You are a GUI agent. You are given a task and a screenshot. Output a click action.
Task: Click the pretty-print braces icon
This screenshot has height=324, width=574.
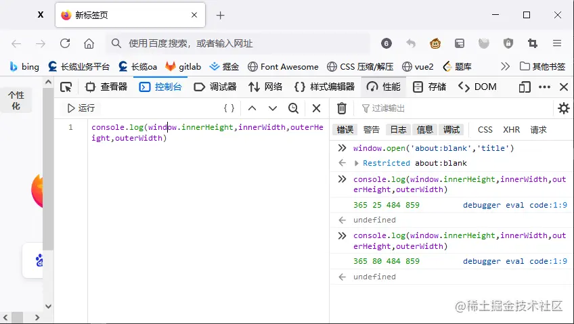tap(229, 108)
